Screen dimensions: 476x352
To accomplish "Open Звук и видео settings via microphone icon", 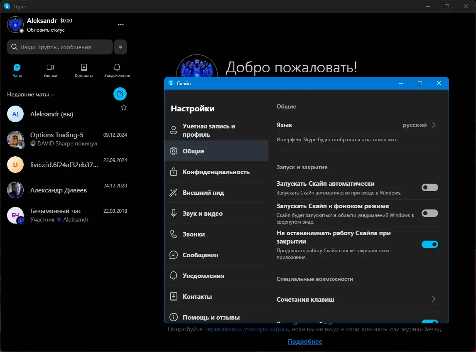I will [x=174, y=213].
